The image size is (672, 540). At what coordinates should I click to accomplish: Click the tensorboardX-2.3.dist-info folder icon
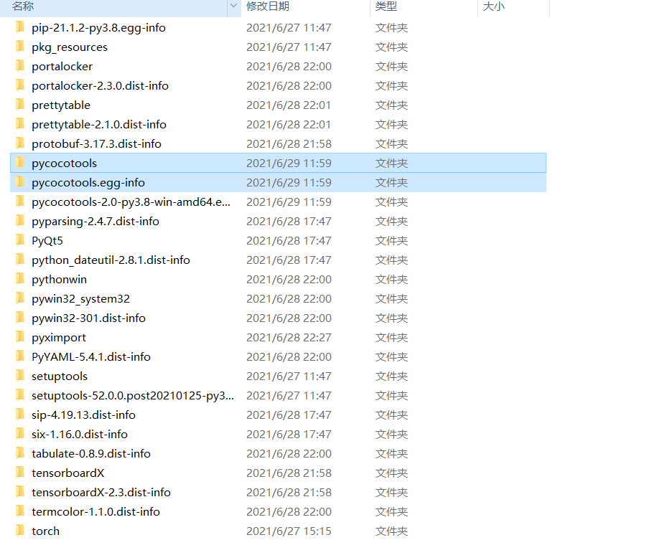point(19,492)
